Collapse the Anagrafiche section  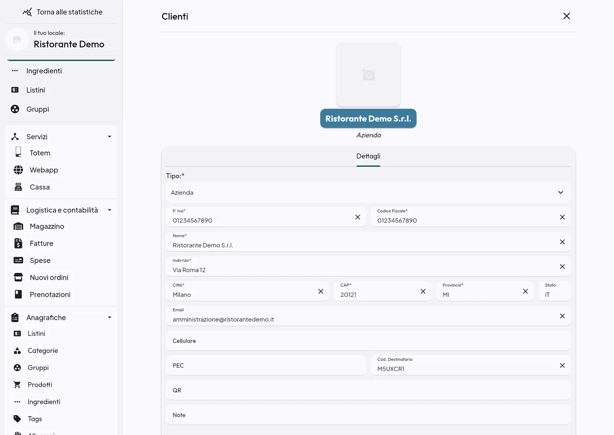(109, 318)
